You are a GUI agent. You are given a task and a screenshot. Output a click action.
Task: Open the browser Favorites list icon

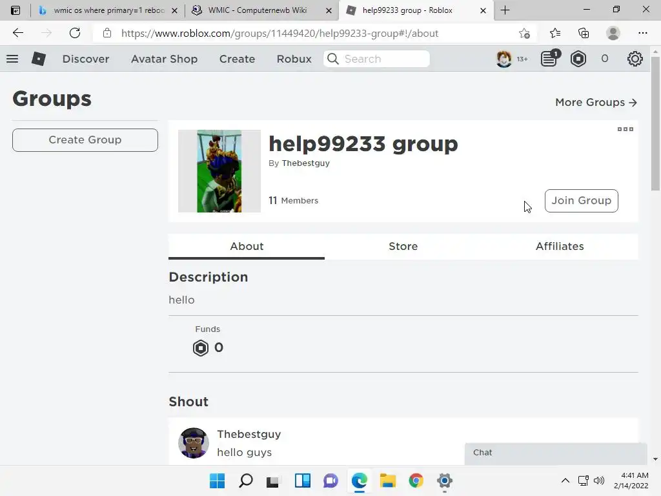tap(555, 33)
